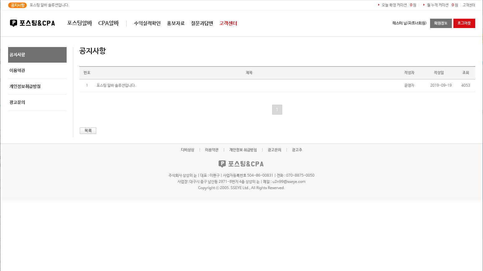Open the 포스팅알바 menu
Viewport: 483px width, 271px height.
click(79, 23)
